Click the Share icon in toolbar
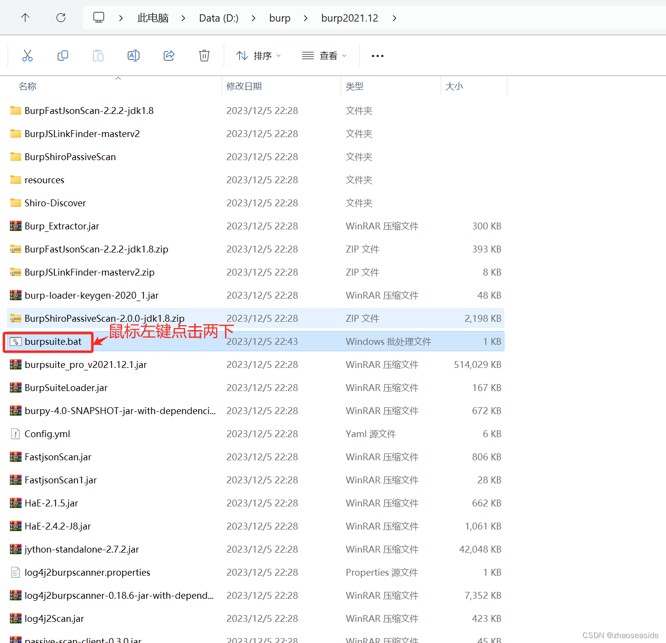 pos(169,56)
